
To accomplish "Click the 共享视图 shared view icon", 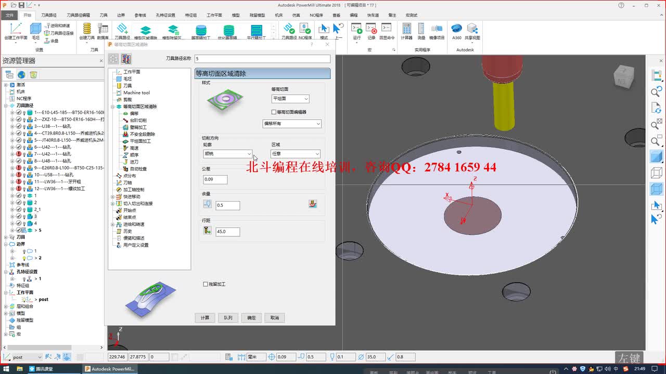I will pyautogui.click(x=472, y=31).
